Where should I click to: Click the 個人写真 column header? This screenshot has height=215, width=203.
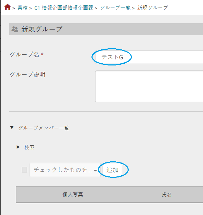[73, 195]
